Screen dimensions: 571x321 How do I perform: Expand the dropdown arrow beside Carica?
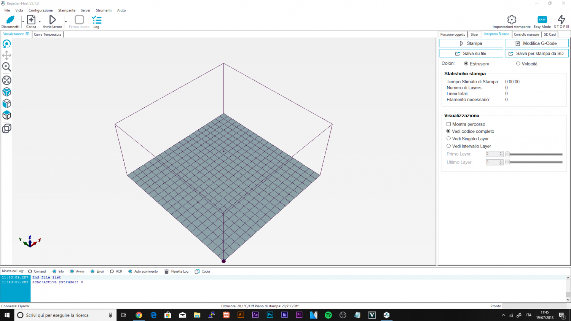coord(40,22)
